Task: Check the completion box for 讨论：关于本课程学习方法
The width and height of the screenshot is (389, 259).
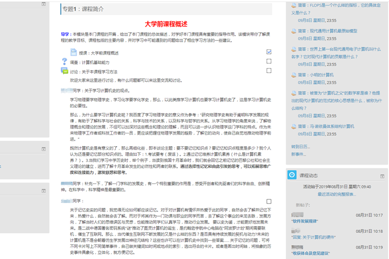Action: click(269, 71)
